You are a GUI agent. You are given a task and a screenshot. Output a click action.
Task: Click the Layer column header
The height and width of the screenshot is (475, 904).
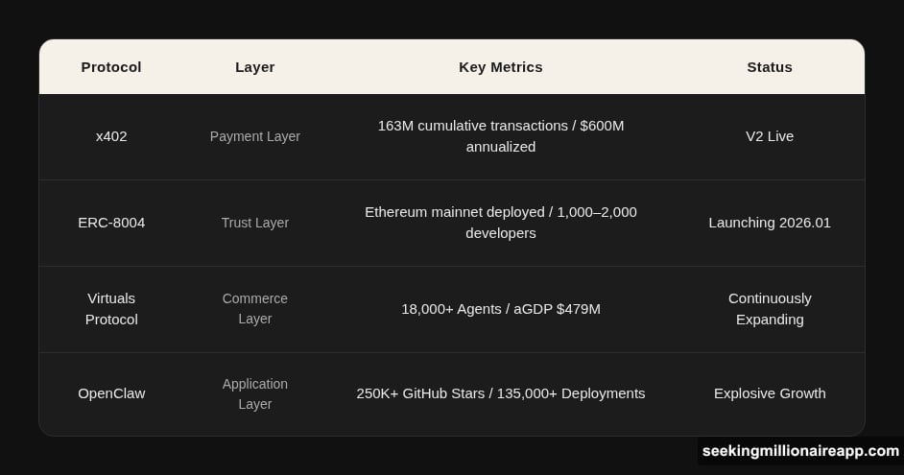click(255, 67)
